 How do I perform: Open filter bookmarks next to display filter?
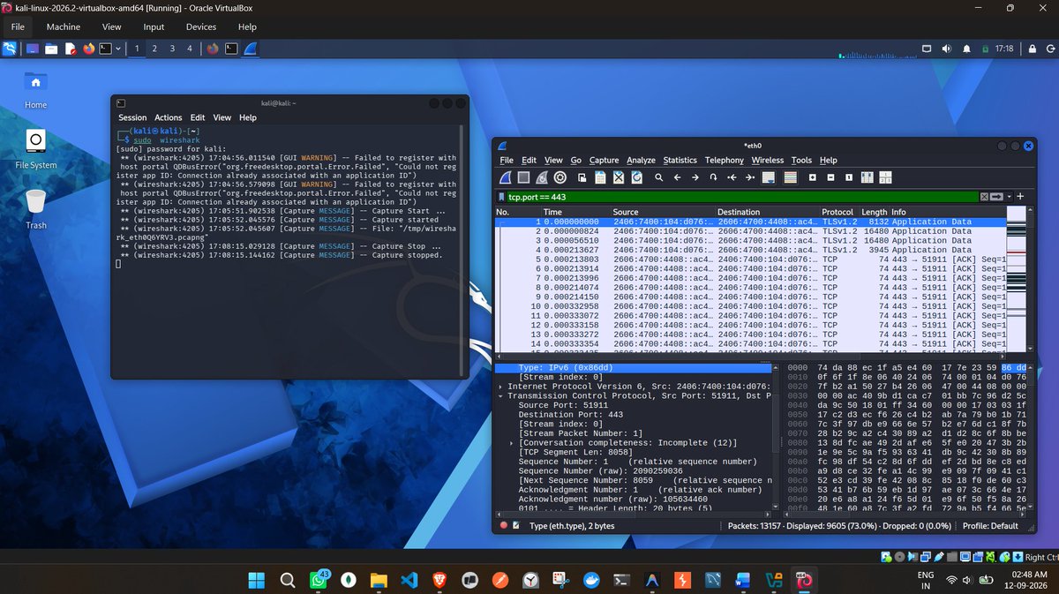point(501,197)
